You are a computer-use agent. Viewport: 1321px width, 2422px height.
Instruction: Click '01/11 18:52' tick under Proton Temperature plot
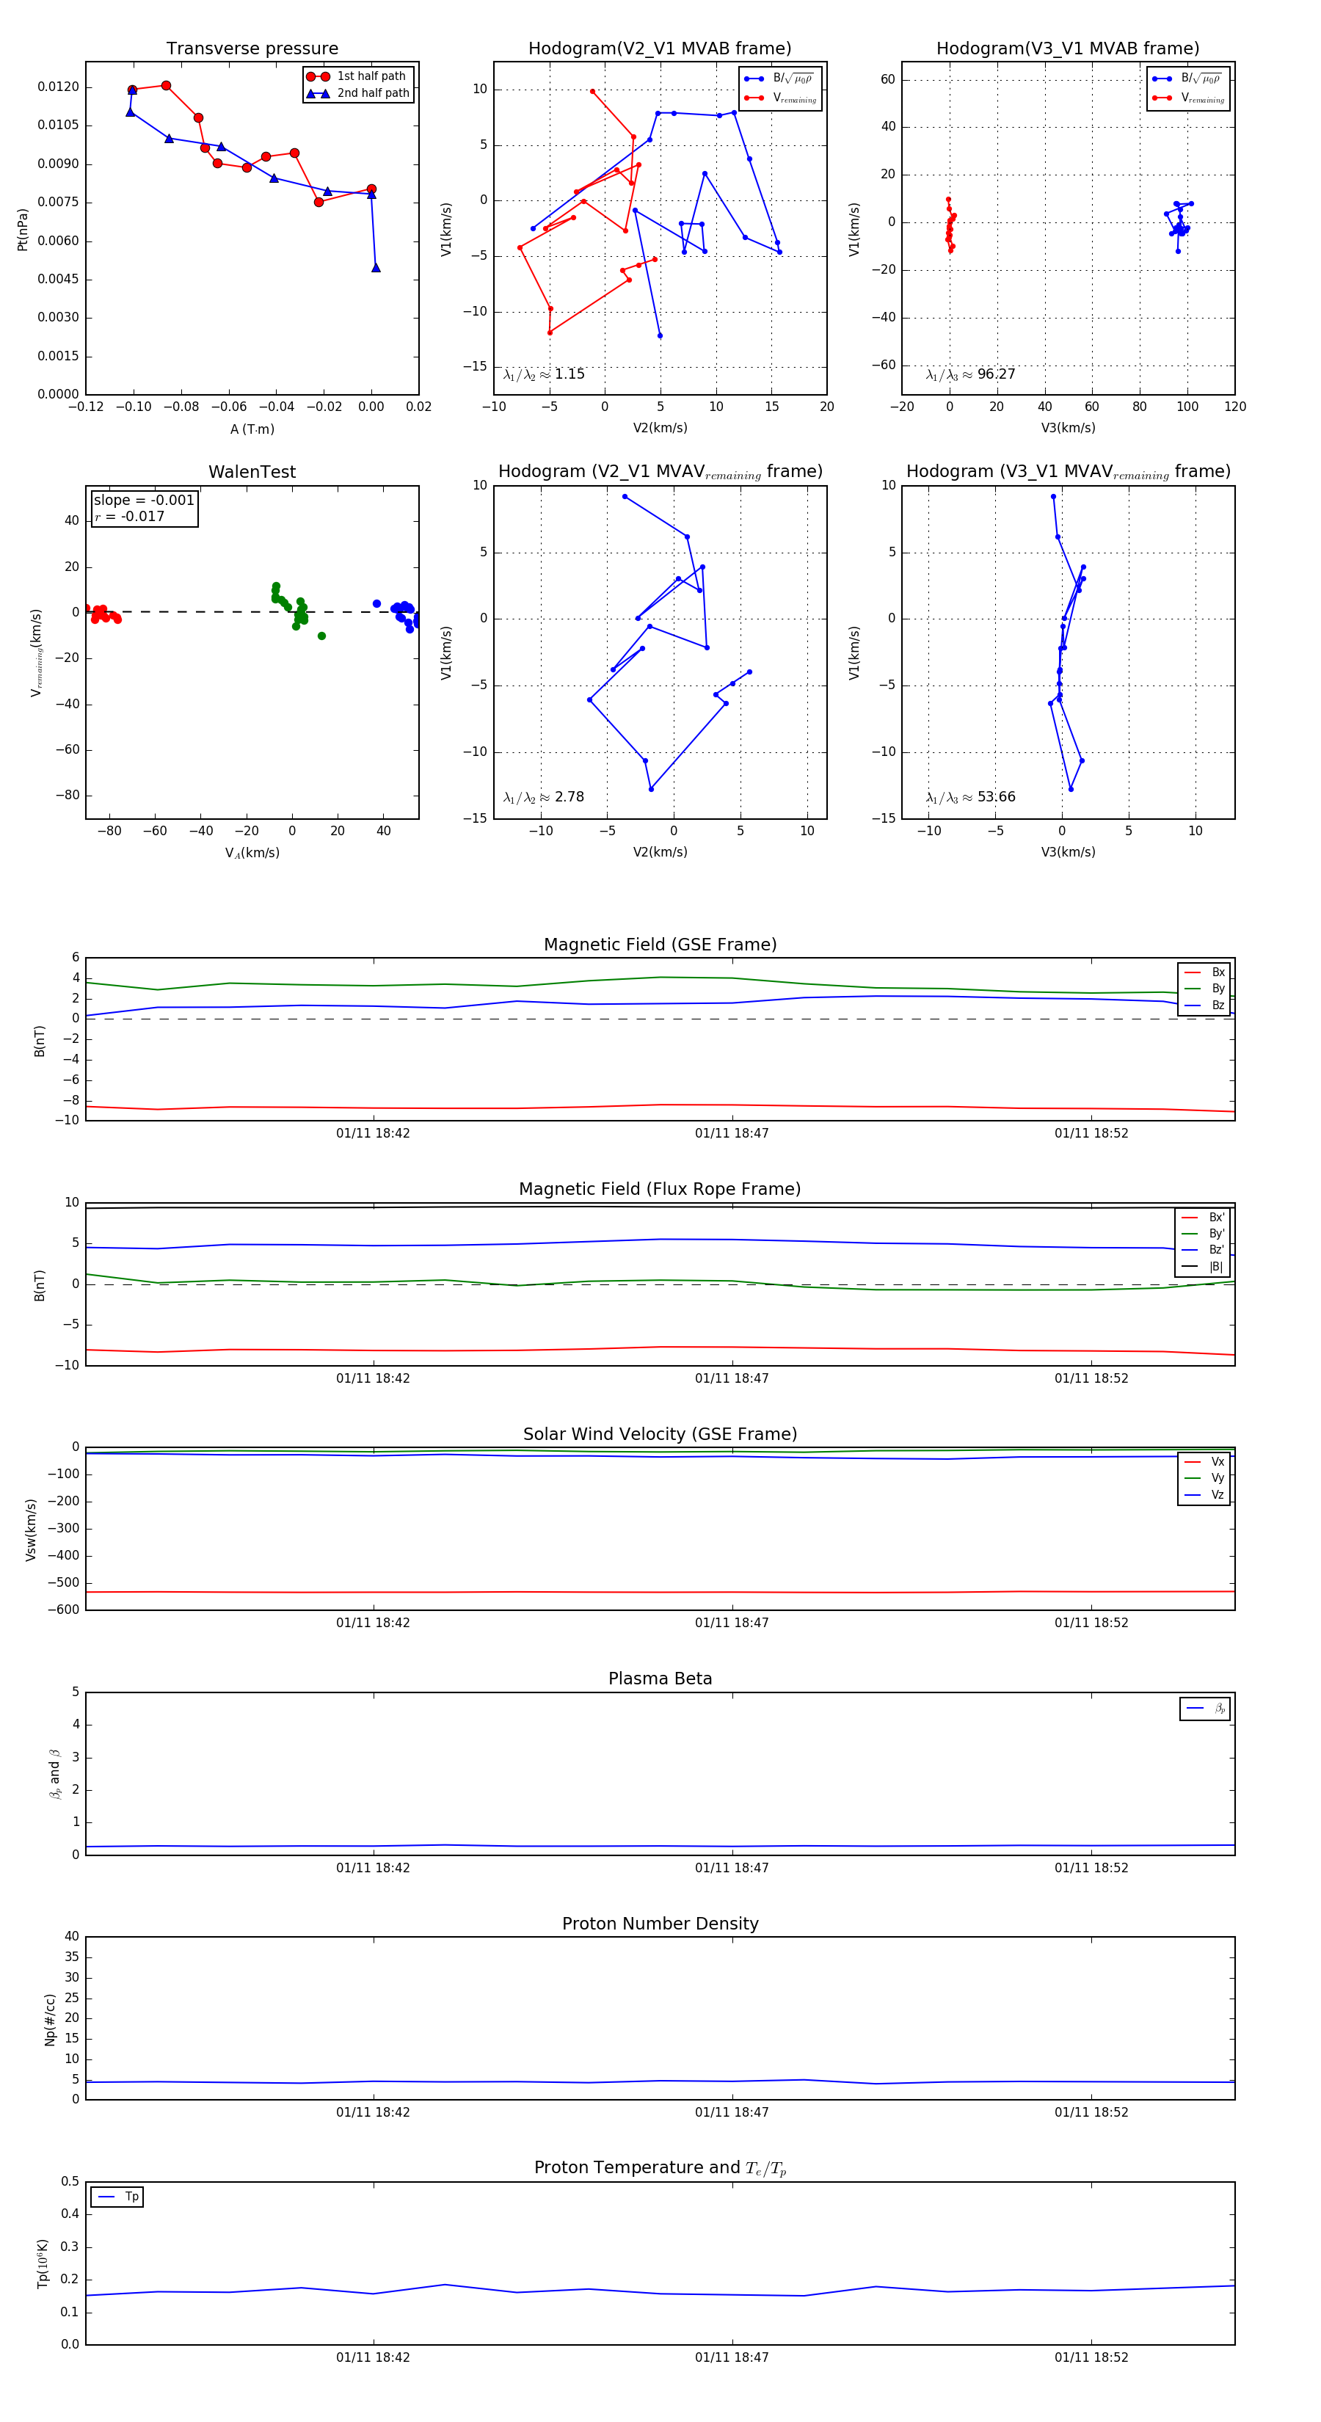[x=1091, y=2357]
